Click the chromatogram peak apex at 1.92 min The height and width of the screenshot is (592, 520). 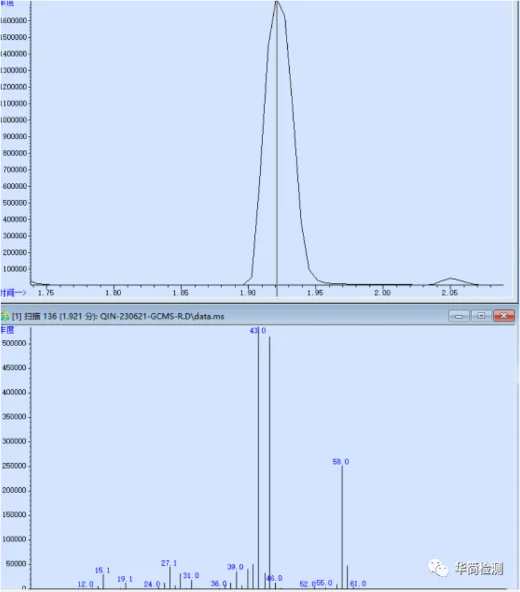coord(277,2)
